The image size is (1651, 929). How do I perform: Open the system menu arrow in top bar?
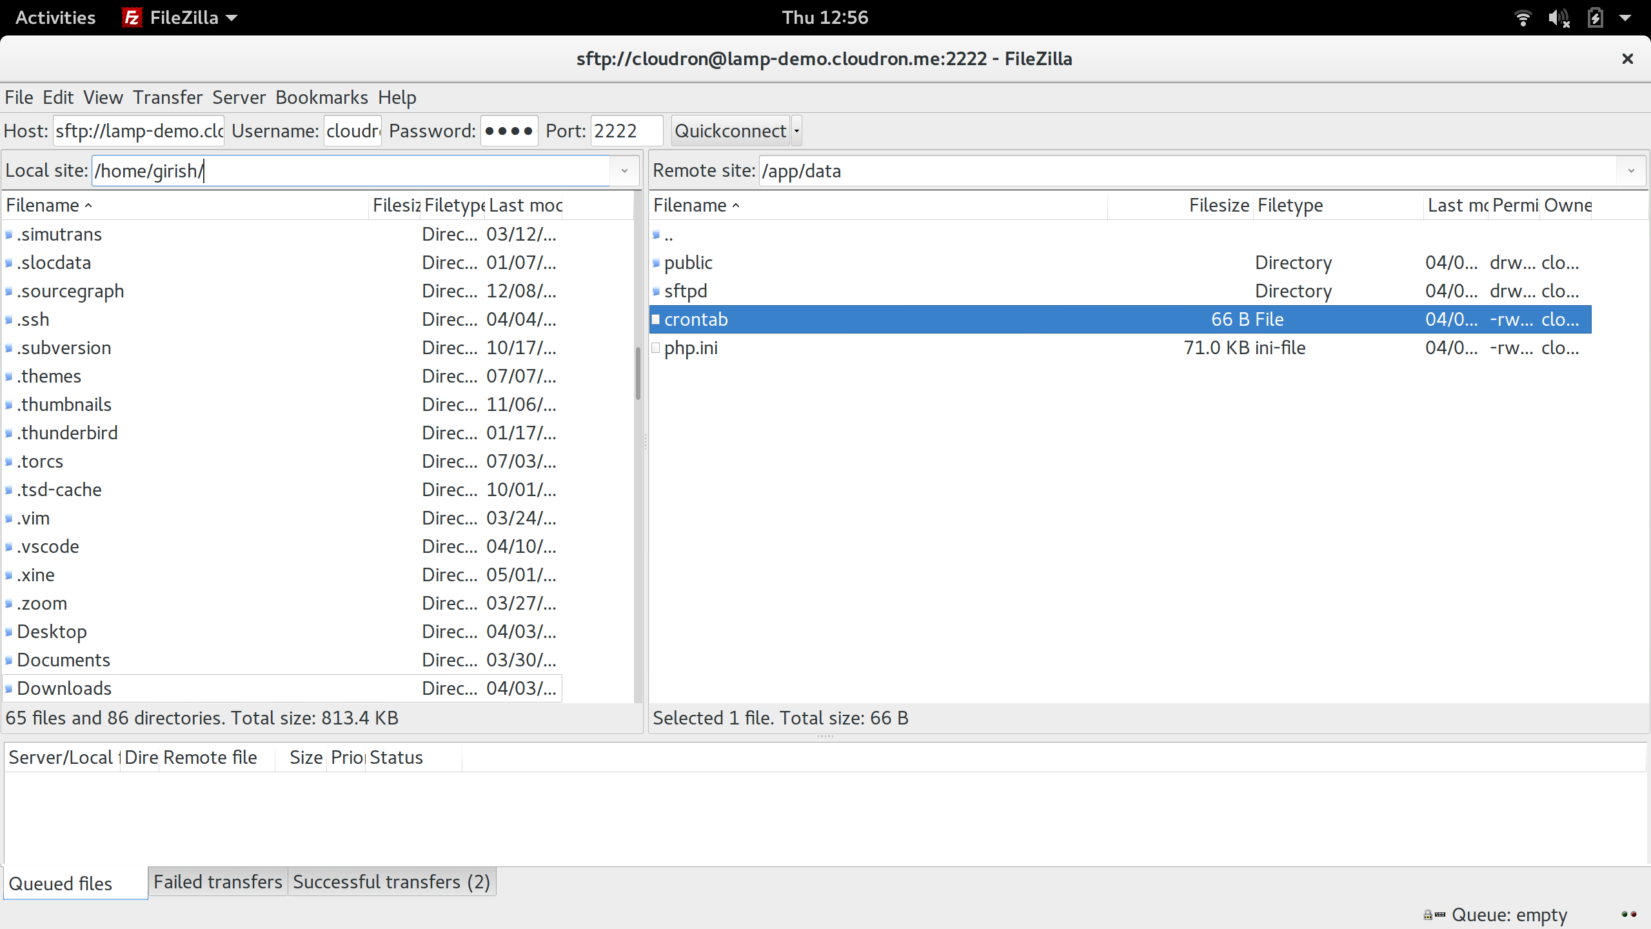pos(1625,17)
